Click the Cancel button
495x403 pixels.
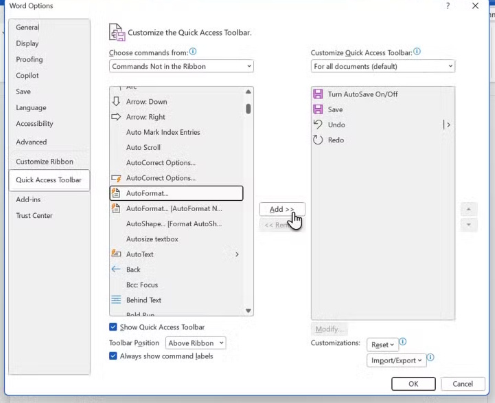click(463, 384)
